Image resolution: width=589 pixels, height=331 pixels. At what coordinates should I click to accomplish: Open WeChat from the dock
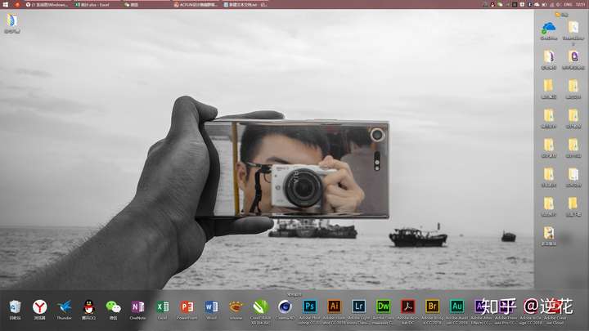point(113,307)
